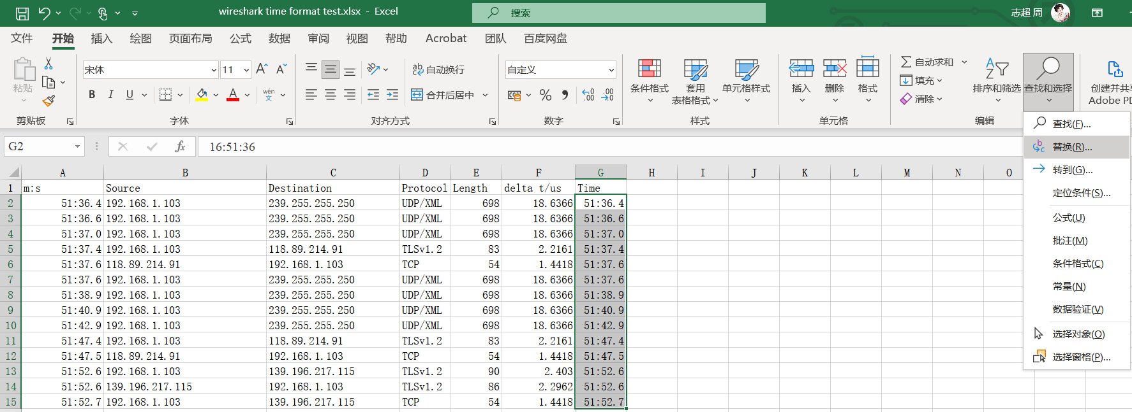Click Increase Decimal icon

[x=588, y=95]
